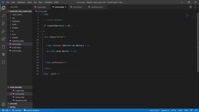
Task: Open the Manage gear settings icon
Action: [x=3, y=105]
